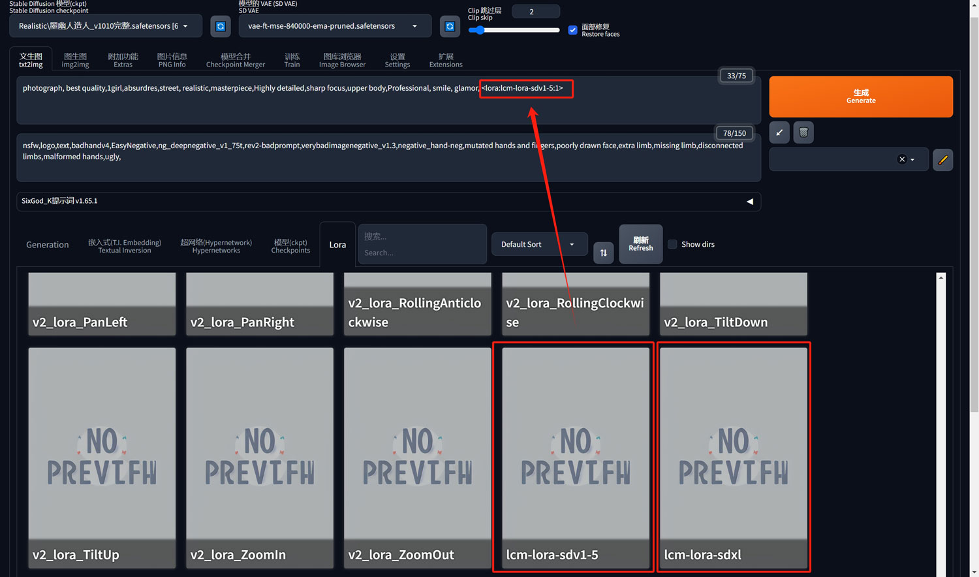Image resolution: width=979 pixels, height=577 pixels.
Task: Click the pencil edit styles icon
Action: point(942,160)
